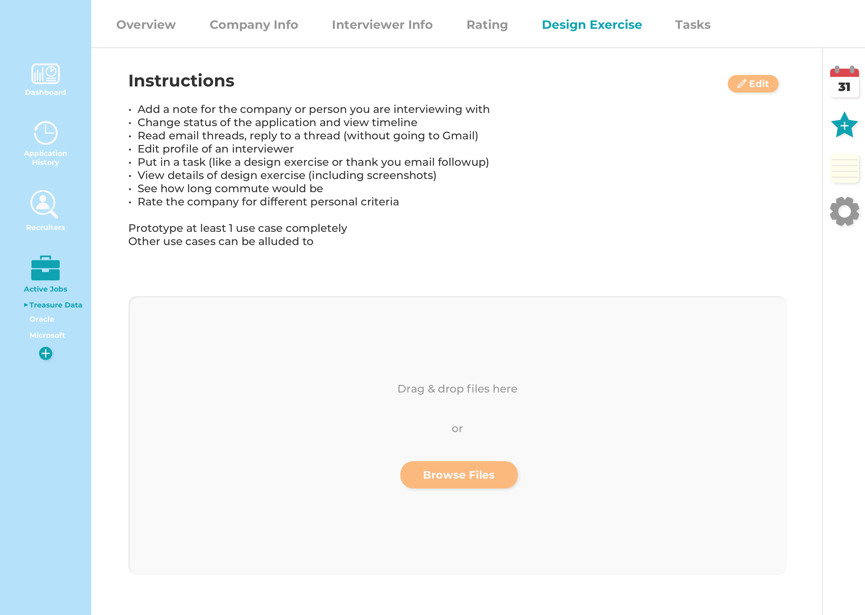Select the Active Jobs briefcase icon

click(45, 268)
